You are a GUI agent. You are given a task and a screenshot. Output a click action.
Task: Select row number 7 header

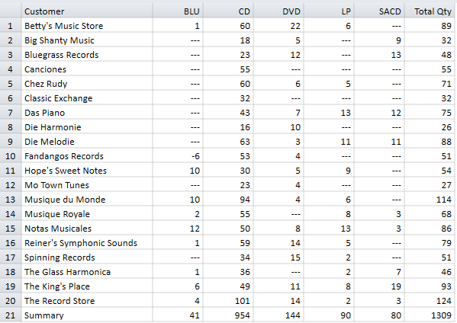click(11, 113)
